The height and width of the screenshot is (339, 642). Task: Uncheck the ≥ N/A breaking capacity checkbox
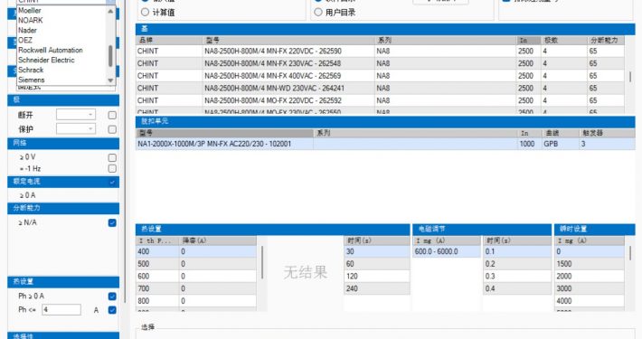pyautogui.click(x=112, y=222)
